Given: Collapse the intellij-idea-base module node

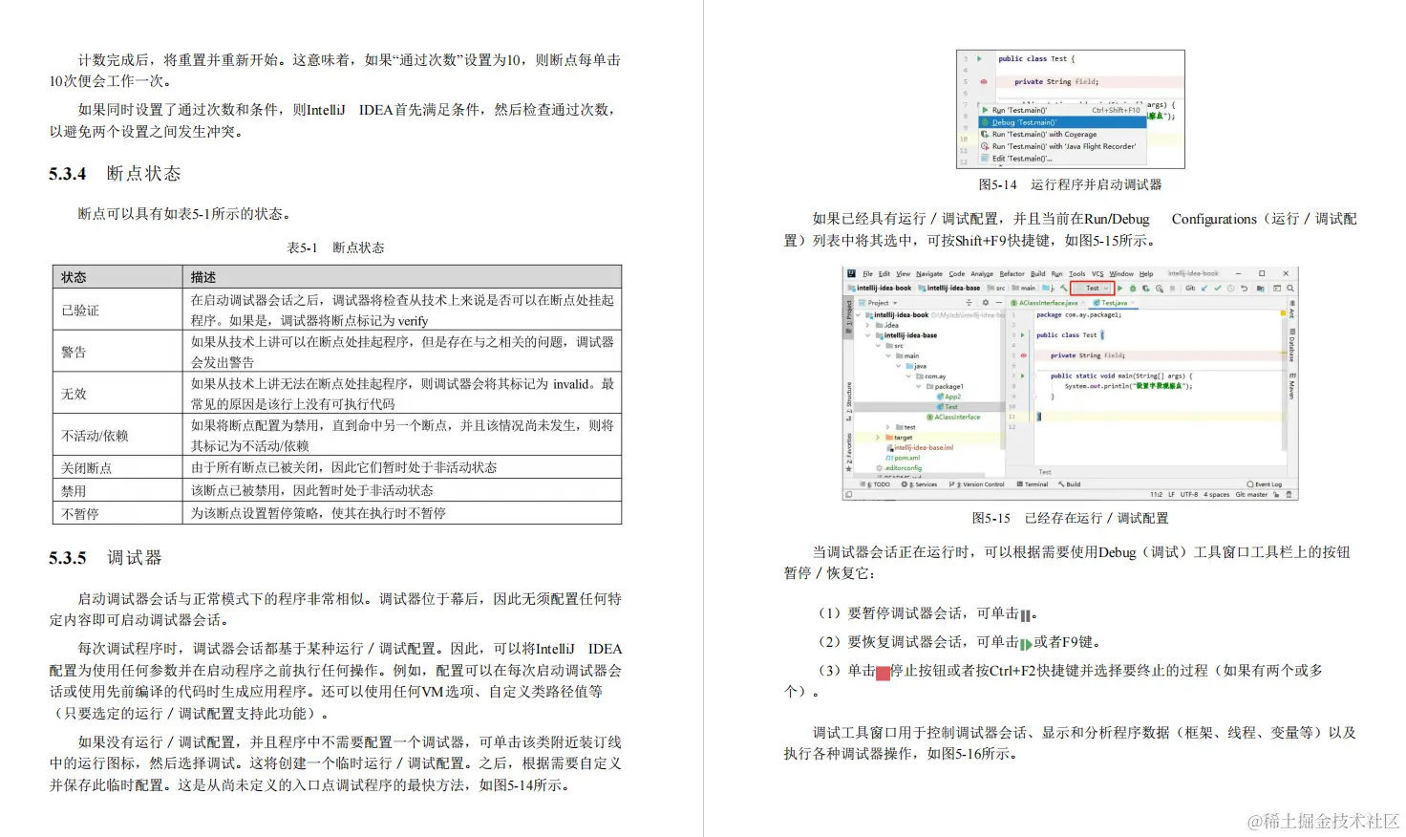Looking at the screenshot, I should (x=867, y=335).
